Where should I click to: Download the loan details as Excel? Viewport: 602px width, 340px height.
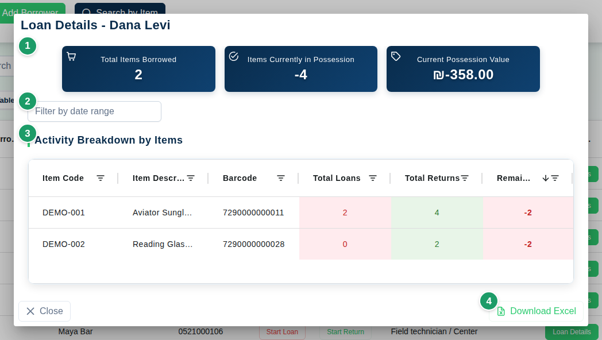[x=536, y=311]
